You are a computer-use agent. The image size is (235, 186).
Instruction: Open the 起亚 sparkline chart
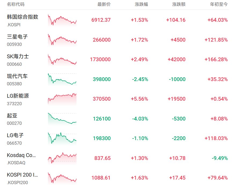62,119
